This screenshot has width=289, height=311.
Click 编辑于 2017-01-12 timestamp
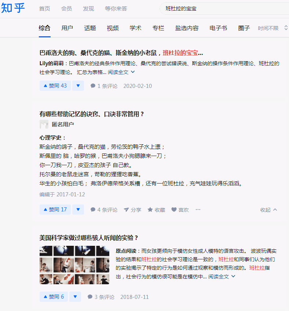click(x=62, y=195)
